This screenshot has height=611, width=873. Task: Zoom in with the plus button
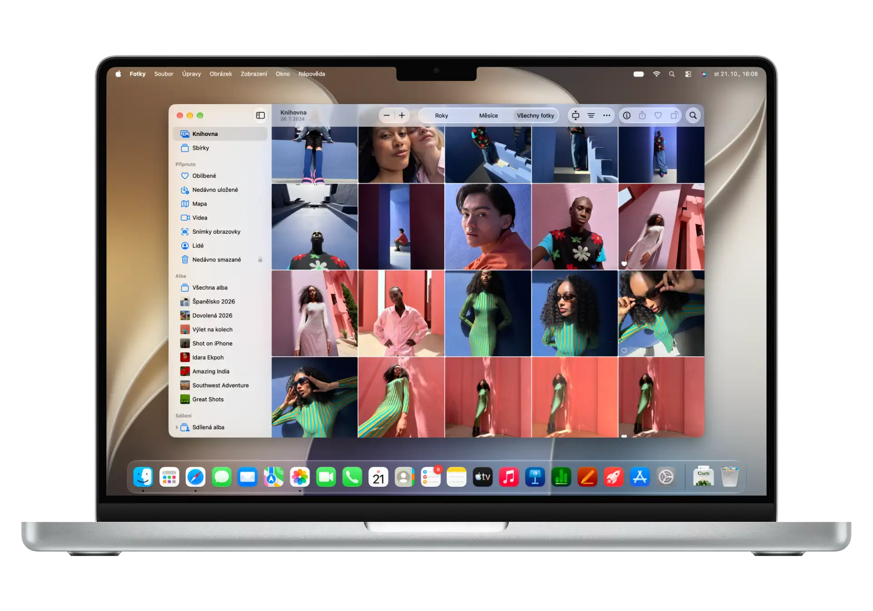(x=402, y=115)
